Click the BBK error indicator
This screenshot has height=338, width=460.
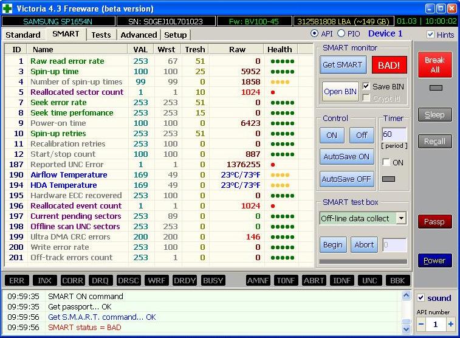(397, 280)
